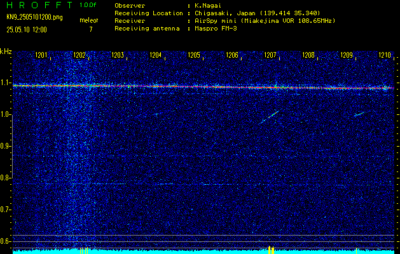
Task: Click the 1207 time marker
Action: pyautogui.click(x=270, y=55)
